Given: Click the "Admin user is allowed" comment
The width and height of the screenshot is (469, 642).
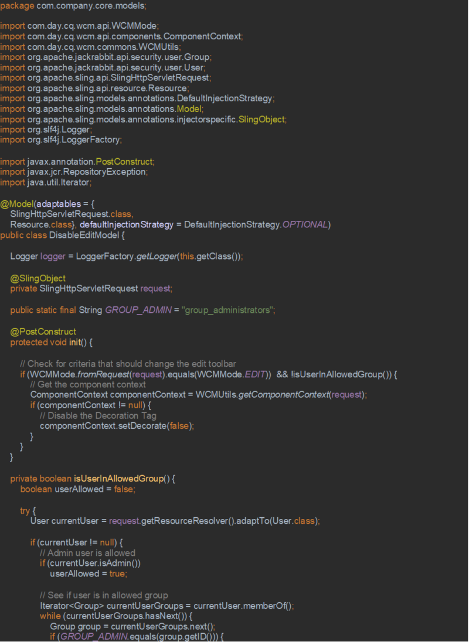Looking at the screenshot, I should (x=87, y=553).
